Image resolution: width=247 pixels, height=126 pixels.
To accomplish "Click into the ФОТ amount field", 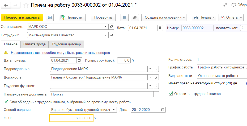I will click(x=71, y=118).
